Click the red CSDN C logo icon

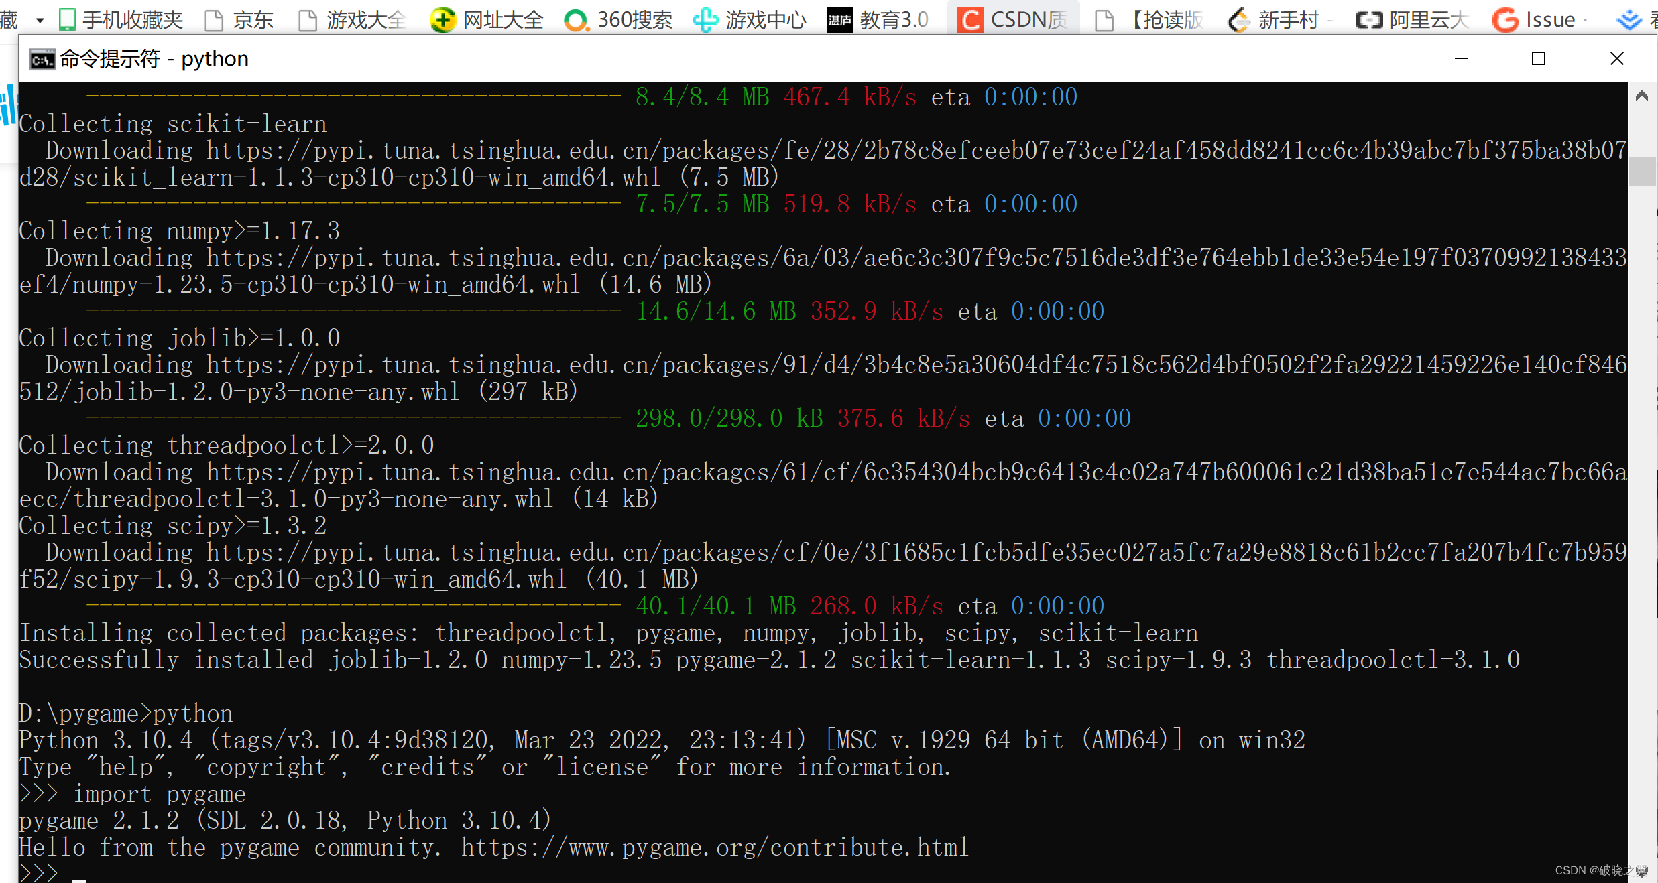point(970,20)
